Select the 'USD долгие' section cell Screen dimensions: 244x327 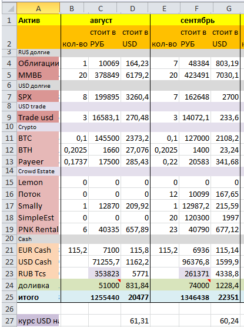point(39,85)
